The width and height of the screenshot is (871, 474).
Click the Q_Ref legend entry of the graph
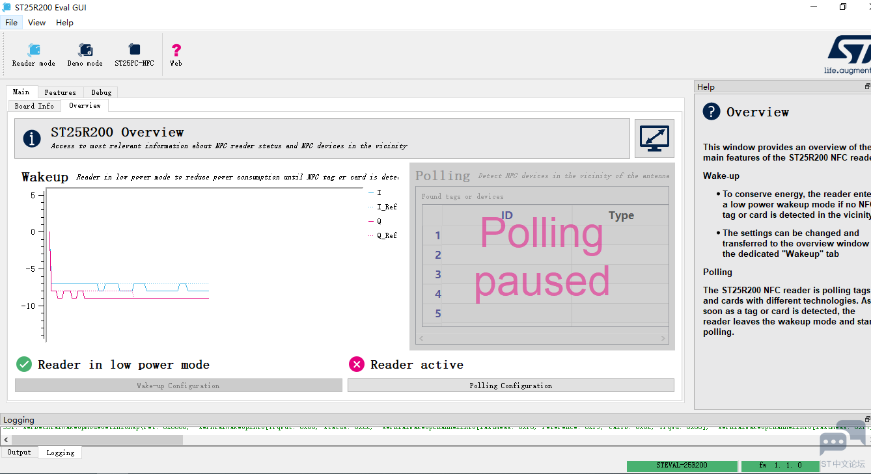click(x=382, y=235)
